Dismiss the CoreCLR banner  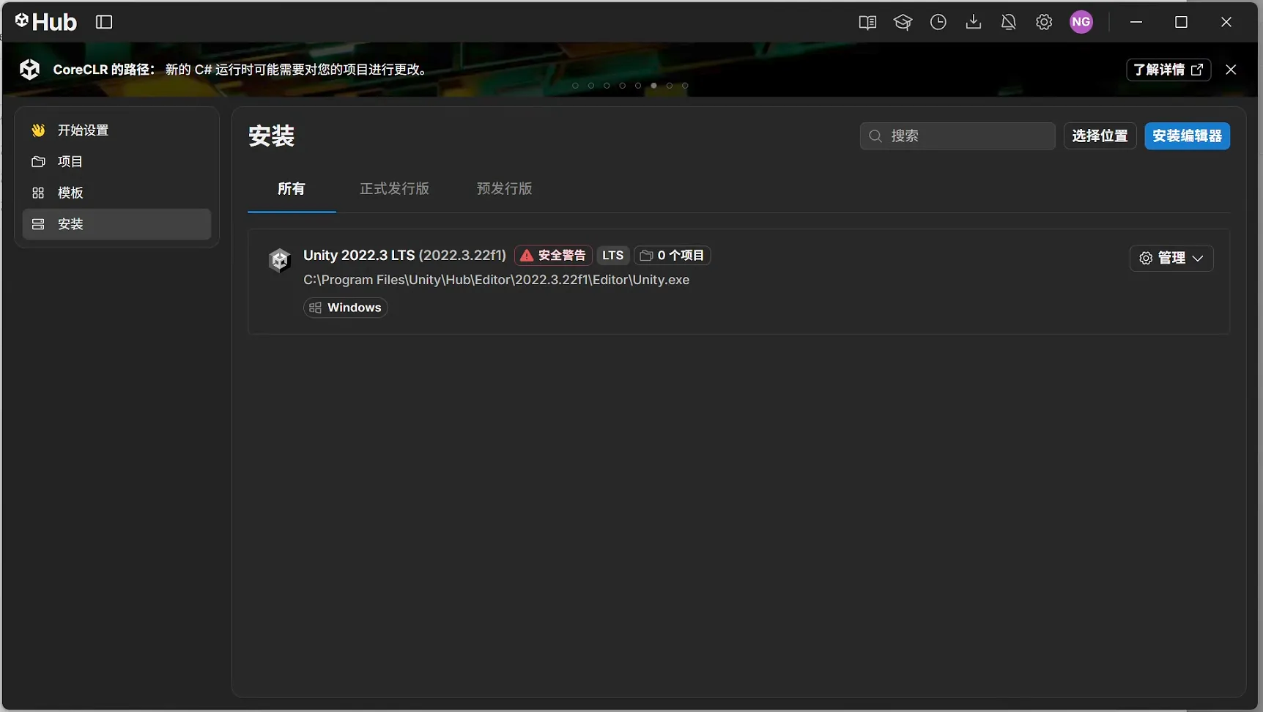1231,70
